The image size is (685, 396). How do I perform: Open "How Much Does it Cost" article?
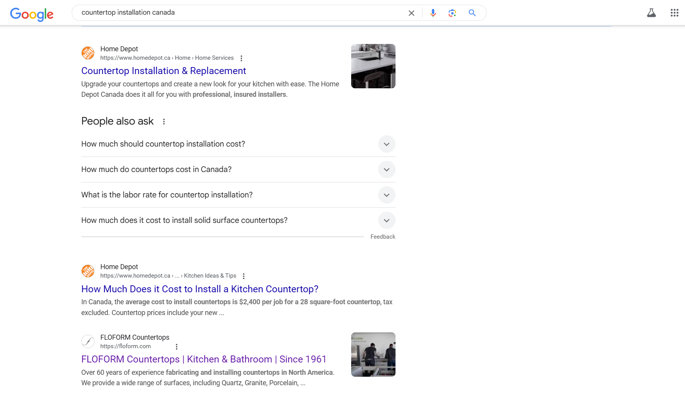point(200,289)
